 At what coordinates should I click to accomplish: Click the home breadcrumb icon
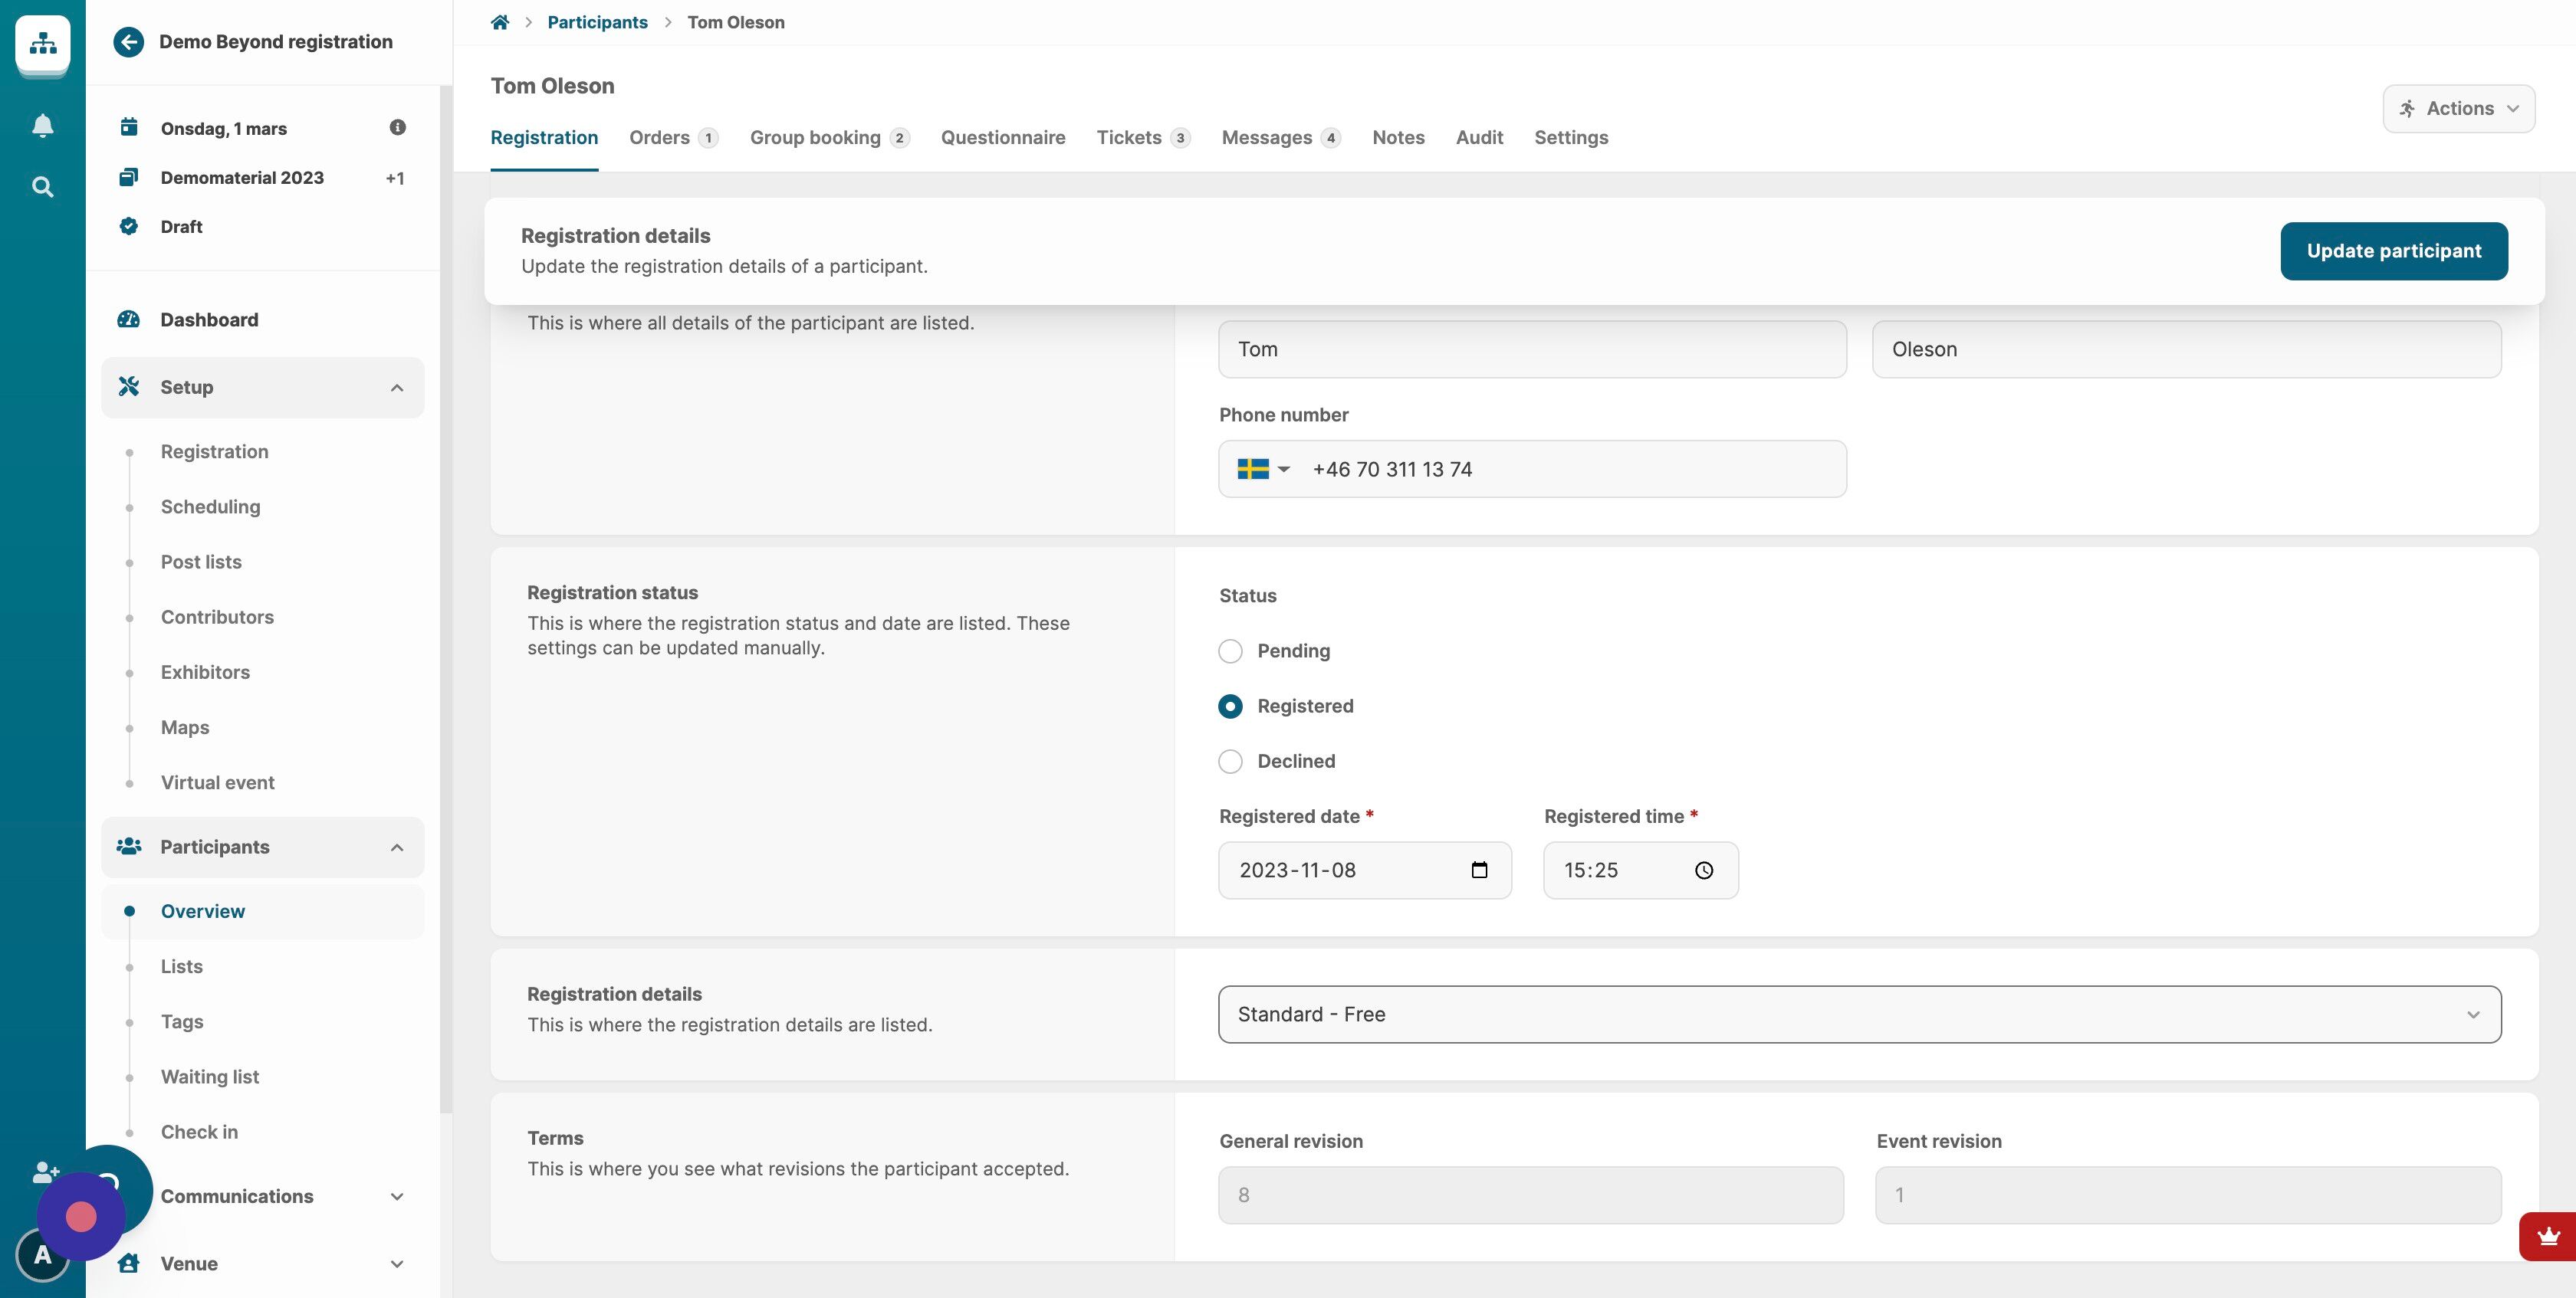tap(500, 22)
